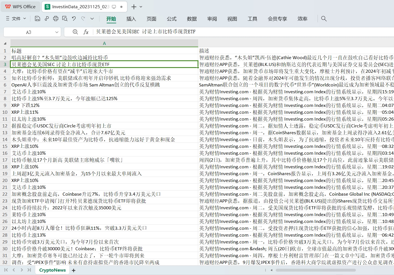
Task: Select the 审阅 ribbon tab
Action: point(212,19)
